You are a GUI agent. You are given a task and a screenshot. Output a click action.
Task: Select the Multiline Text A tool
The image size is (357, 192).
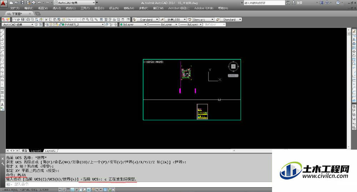pos(2,105)
